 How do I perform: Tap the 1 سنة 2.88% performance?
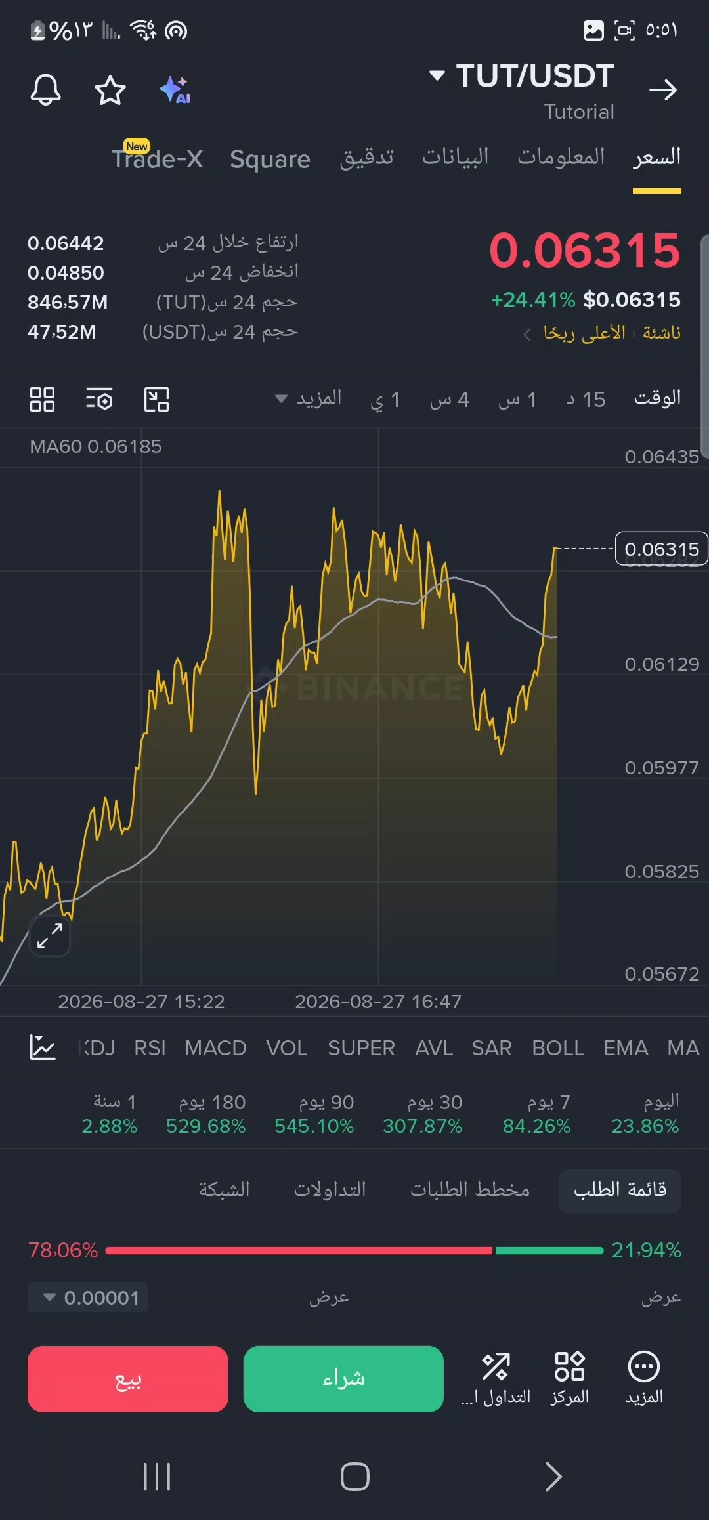pyautogui.click(x=110, y=1114)
